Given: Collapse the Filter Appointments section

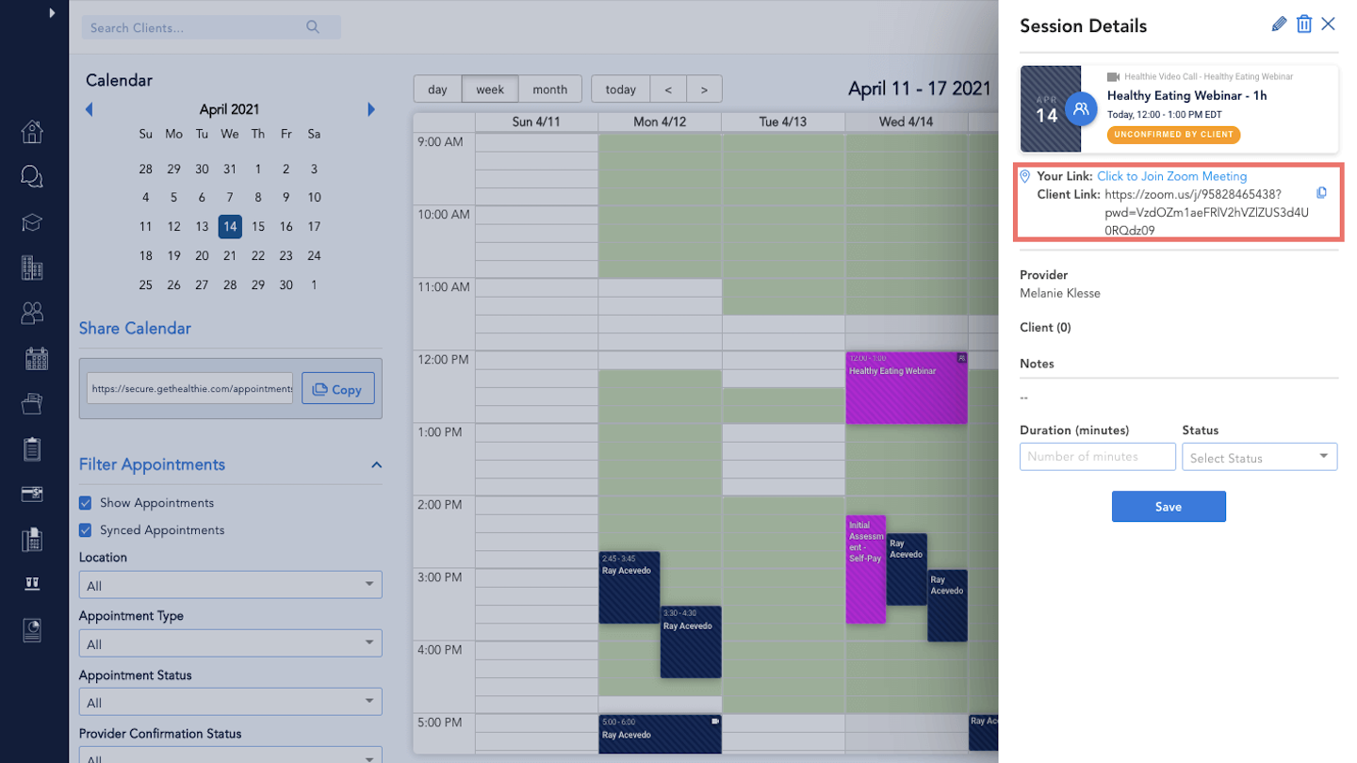Looking at the screenshot, I should [x=376, y=465].
